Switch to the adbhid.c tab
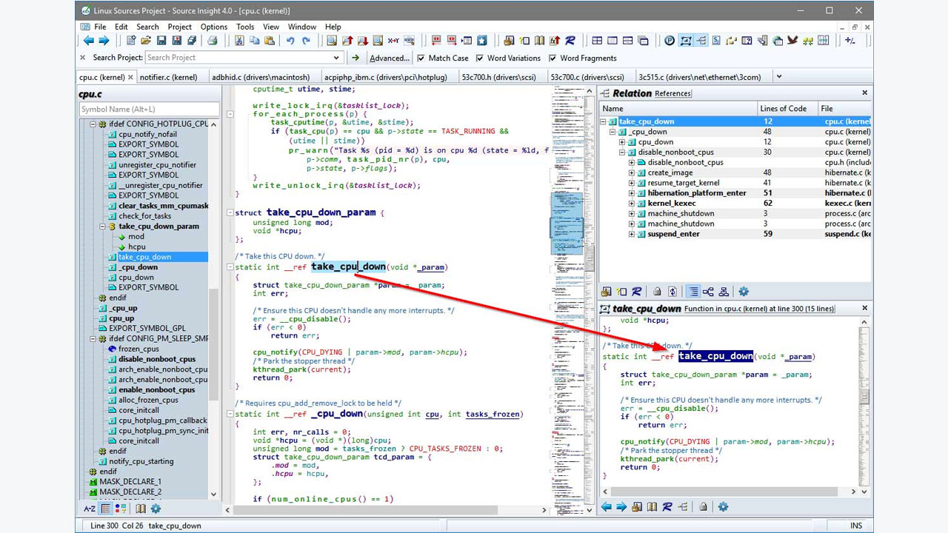 click(x=260, y=76)
